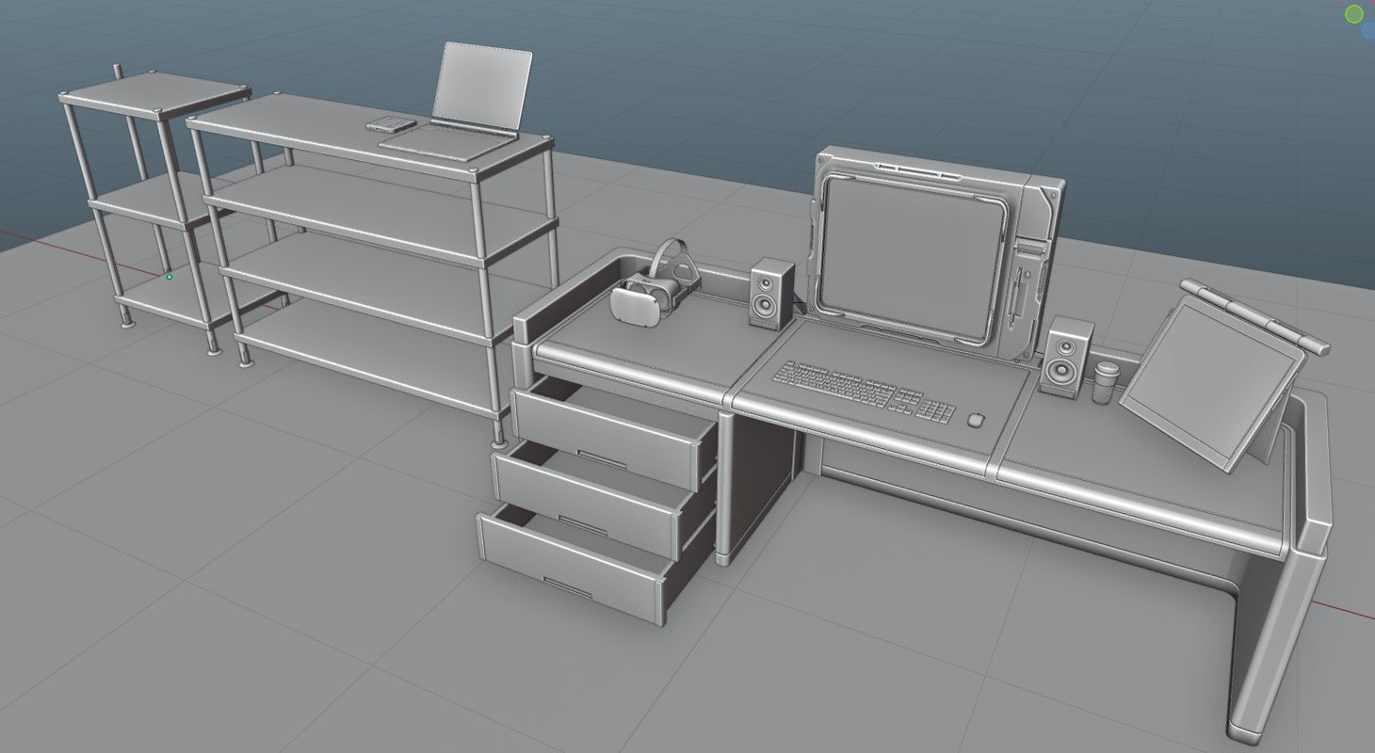
Task: Select the bottom shelf of the wide rack
Action: [x=367, y=358]
